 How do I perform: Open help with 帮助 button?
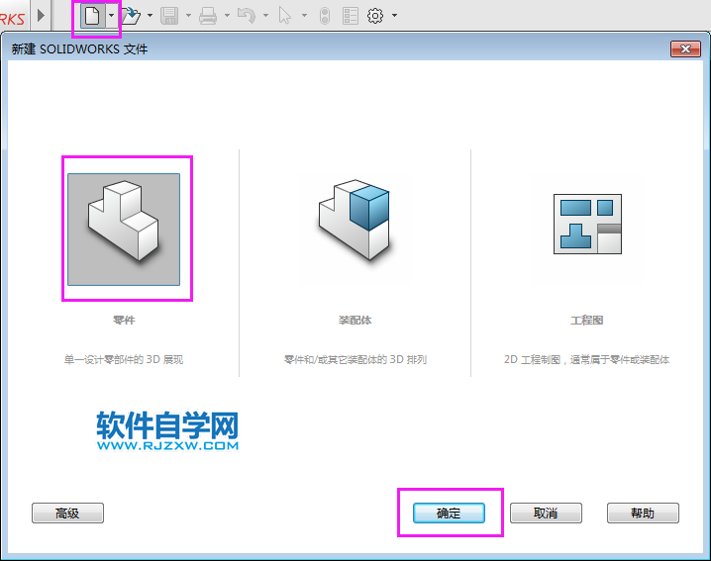click(643, 513)
